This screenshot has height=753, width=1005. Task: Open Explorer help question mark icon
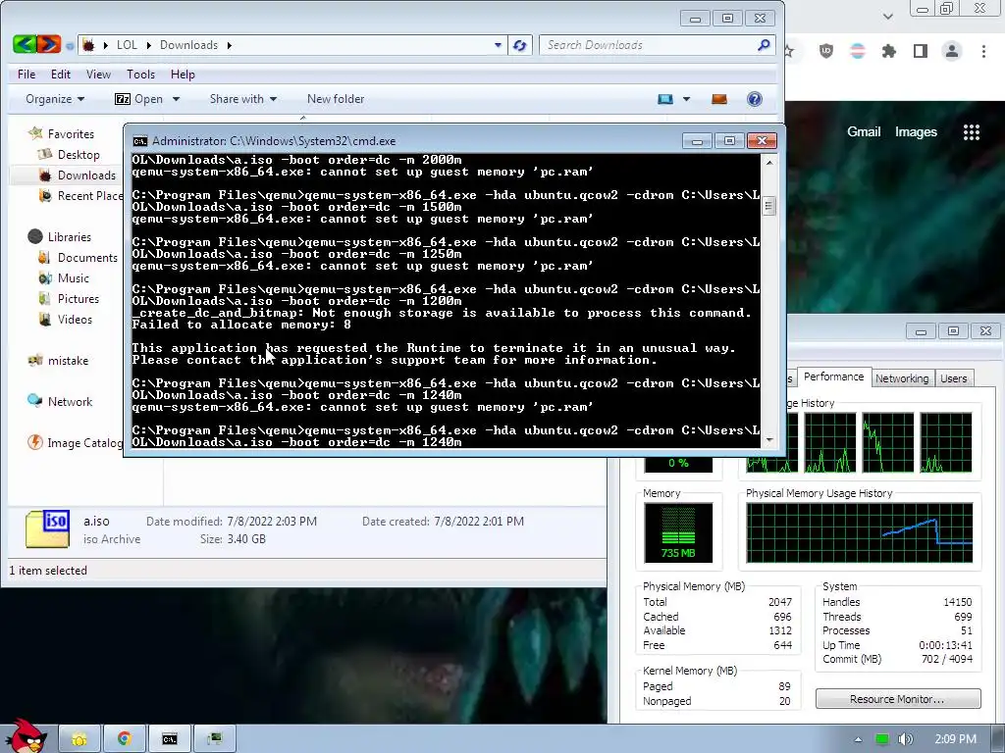pyautogui.click(x=755, y=99)
